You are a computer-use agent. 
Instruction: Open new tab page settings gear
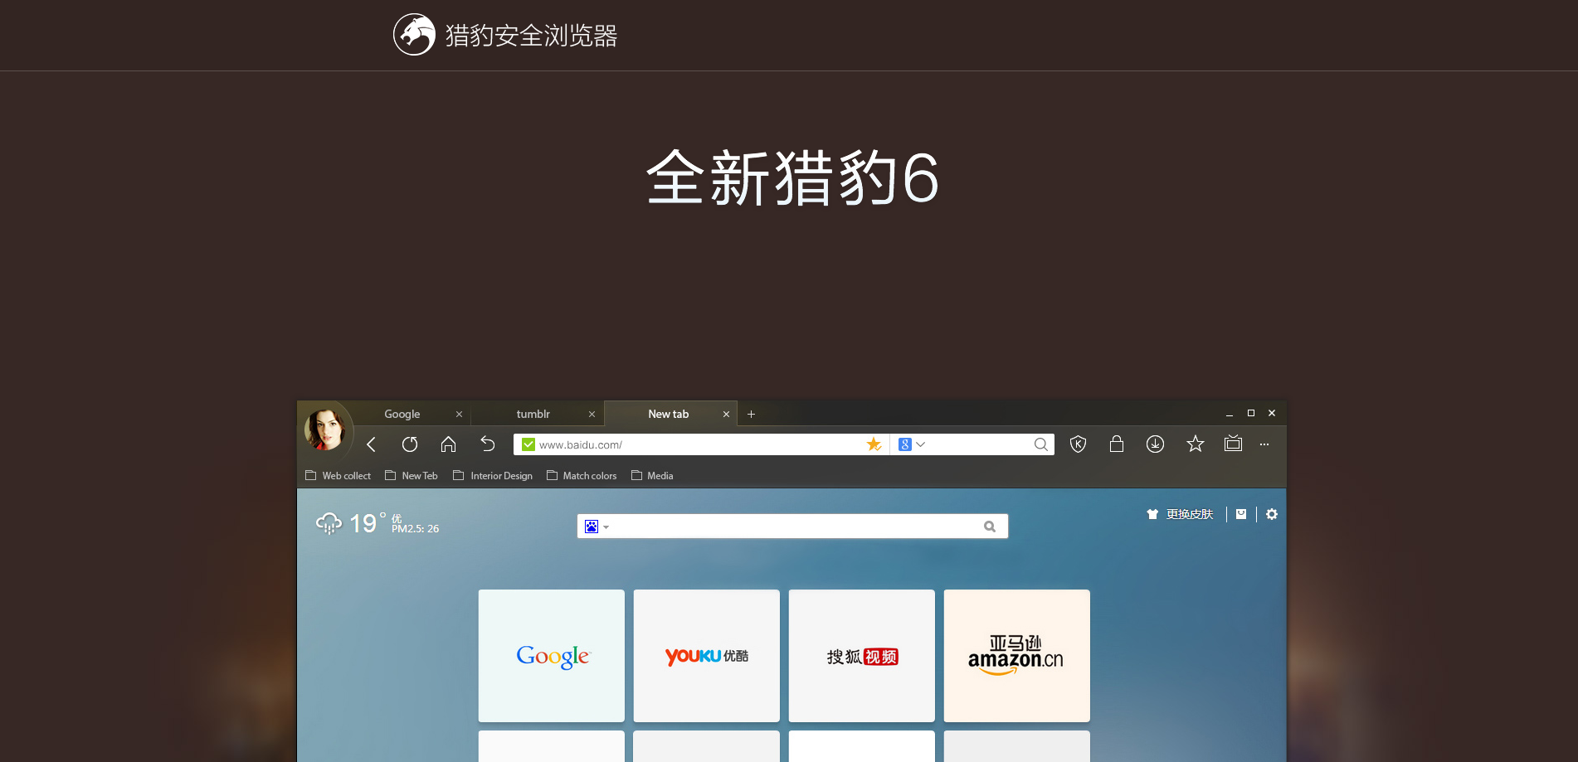point(1272,514)
